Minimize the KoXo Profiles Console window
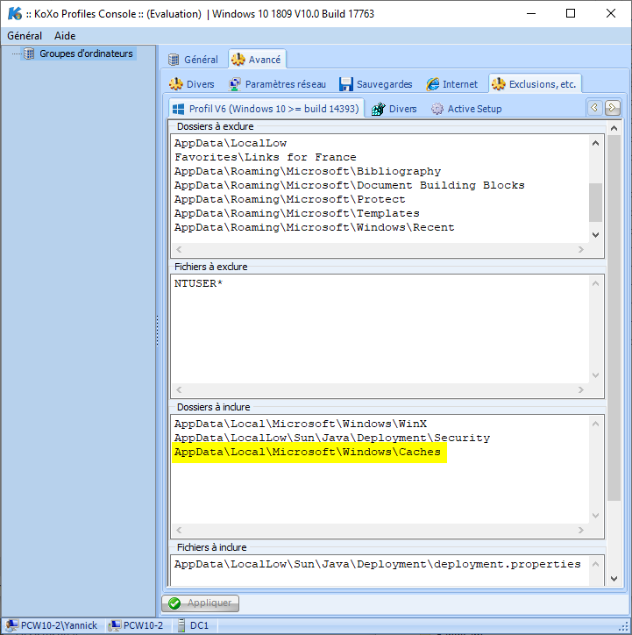This screenshot has width=632, height=635. [x=531, y=13]
